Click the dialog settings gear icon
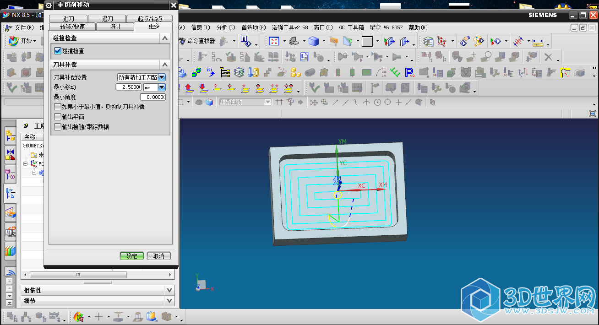Image resolution: width=599 pixels, height=325 pixels. (49, 5)
